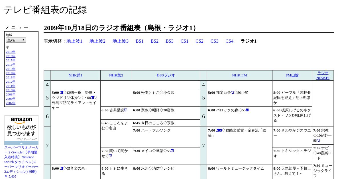This screenshot has width=342, height=179.
Task: Open the 2014年 year link
Action: (x=11, y=73)
